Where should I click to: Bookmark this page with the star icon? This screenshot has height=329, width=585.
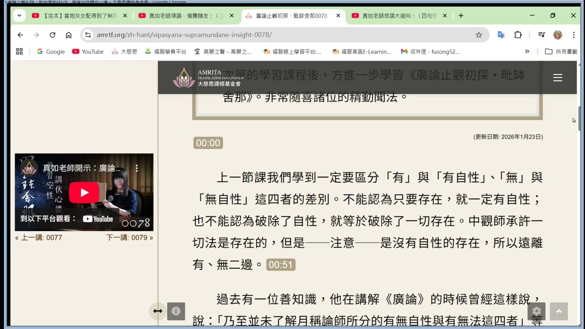click(x=479, y=35)
